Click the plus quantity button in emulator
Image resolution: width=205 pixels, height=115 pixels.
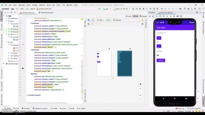tap(159, 38)
